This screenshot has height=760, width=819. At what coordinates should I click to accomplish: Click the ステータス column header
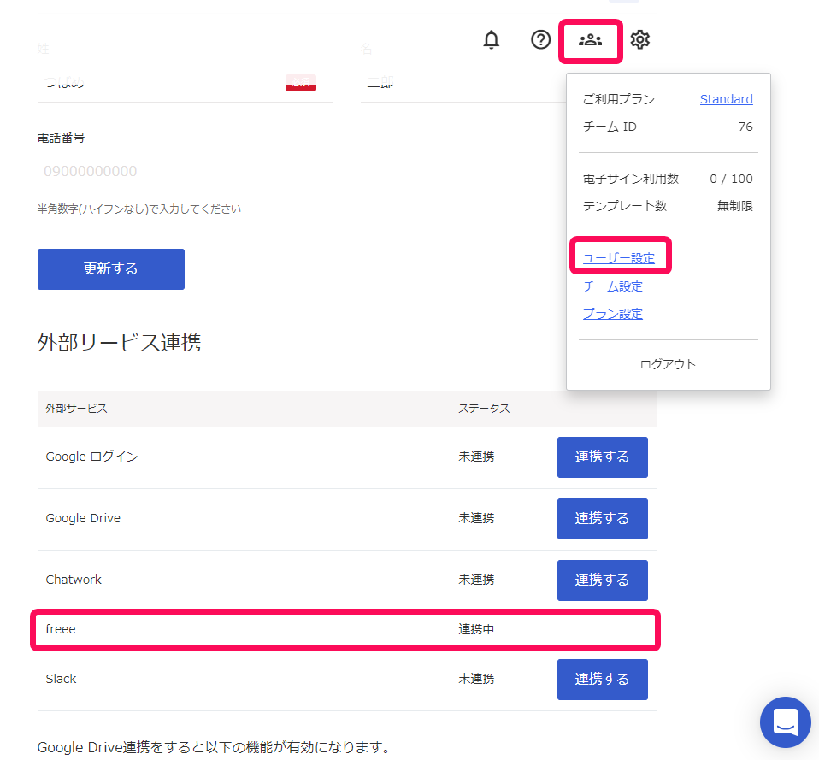[484, 409]
